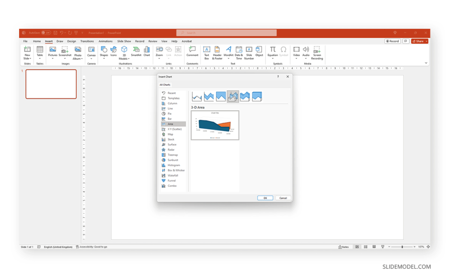Cancel the Insert Chart dialog
Screen dimensions: 449x278
[283, 198]
